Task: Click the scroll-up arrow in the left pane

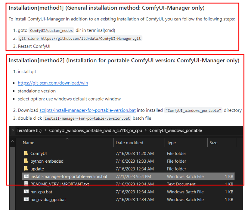Action: tap(13, 142)
